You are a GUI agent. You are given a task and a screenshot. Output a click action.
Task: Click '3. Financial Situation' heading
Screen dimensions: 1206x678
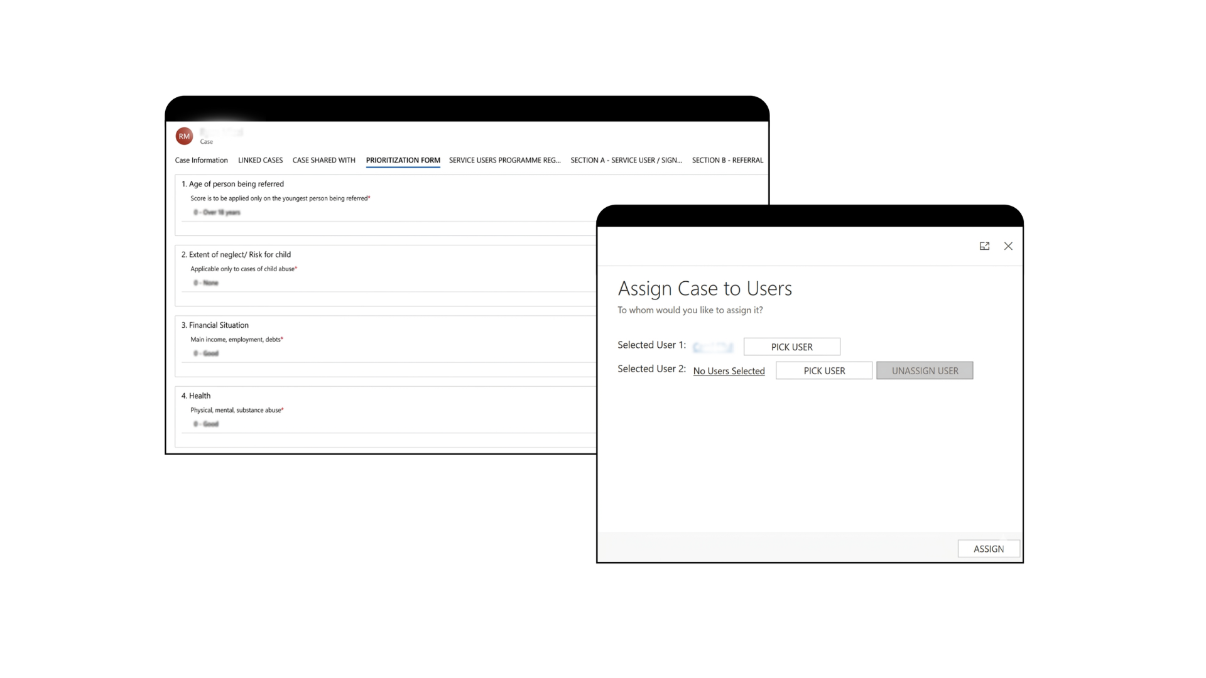point(215,325)
